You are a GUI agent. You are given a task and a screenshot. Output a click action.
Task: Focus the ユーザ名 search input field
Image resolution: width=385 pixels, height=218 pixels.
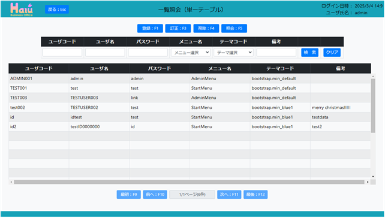point(105,53)
